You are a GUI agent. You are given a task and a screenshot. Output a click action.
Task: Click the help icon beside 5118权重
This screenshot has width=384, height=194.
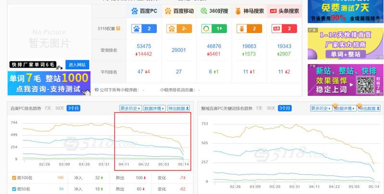(118, 29)
